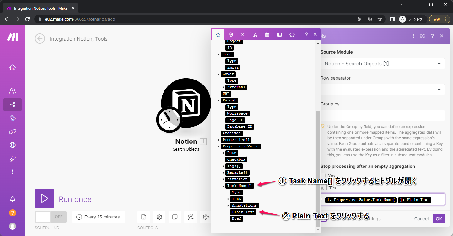Open the Source Module dropdown

coord(382,64)
